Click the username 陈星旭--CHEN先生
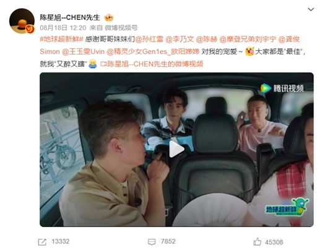The width and height of the screenshot is (322, 250). (70, 17)
